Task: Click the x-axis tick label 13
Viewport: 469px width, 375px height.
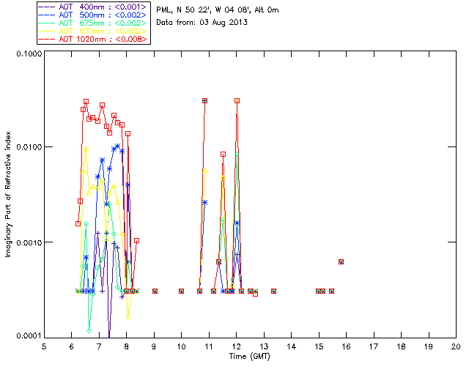Action: 264,346
